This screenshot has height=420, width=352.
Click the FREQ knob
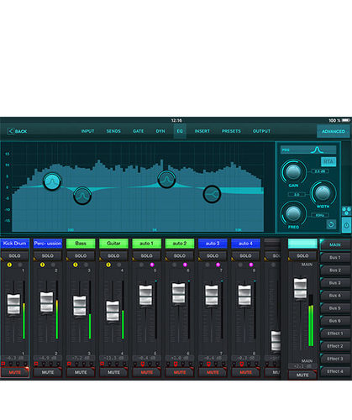[293, 213]
